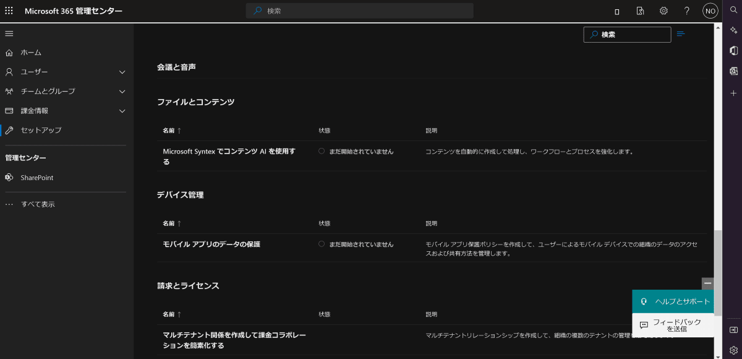The height and width of the screenshot is (359, 742).
Task: Open マルチテナント関係を作成して課金コラボレーション item
Action: click(234, 340)
